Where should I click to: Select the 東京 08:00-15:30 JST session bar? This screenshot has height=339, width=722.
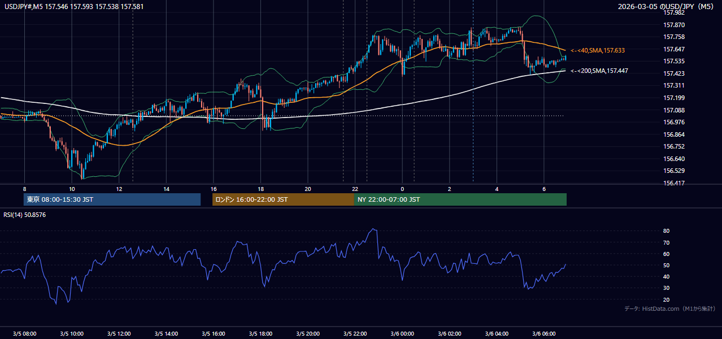pyautogui.click(x=112, y=199)
